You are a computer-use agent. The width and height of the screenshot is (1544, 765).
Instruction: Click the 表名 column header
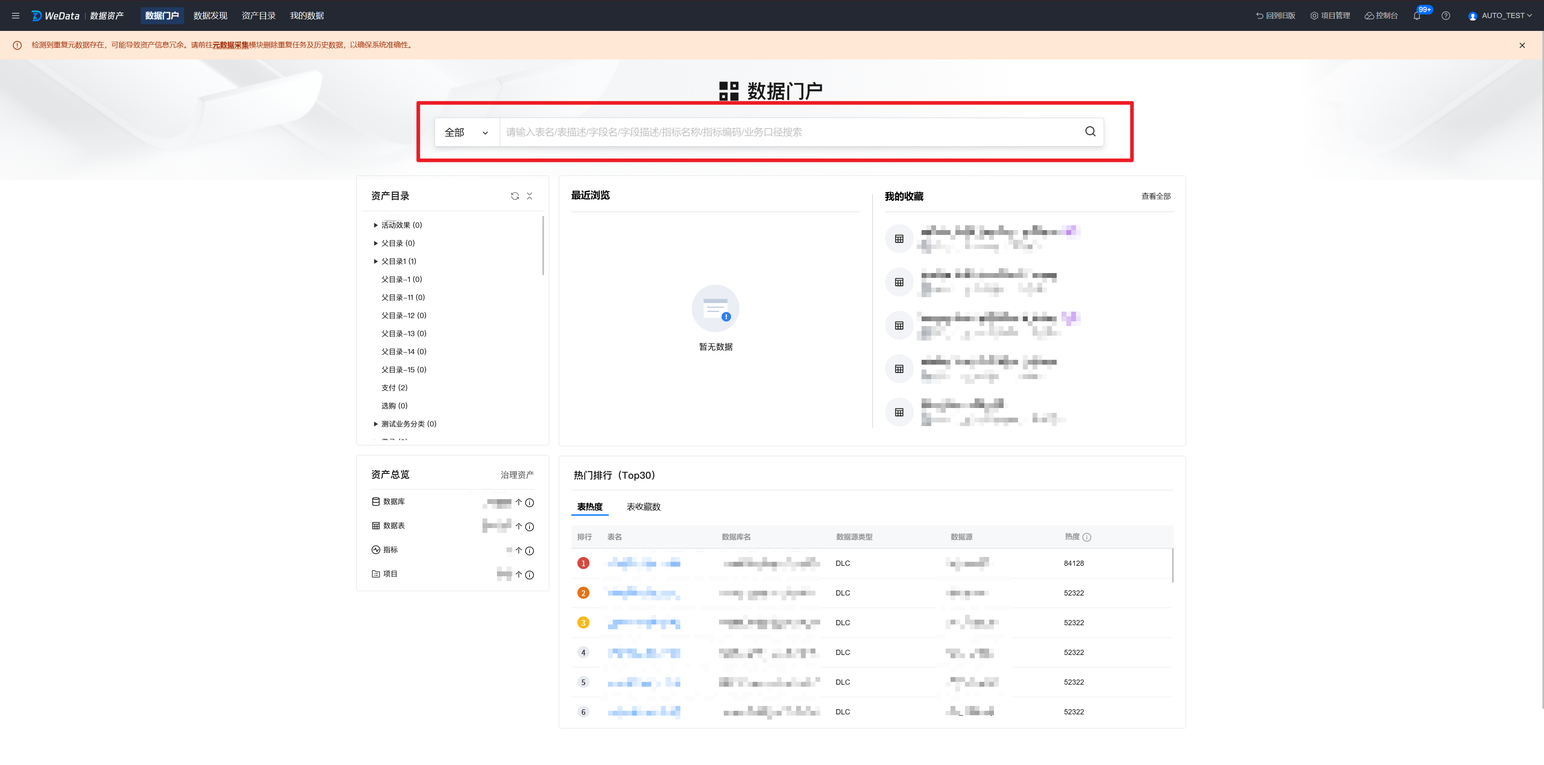[614, 537]
